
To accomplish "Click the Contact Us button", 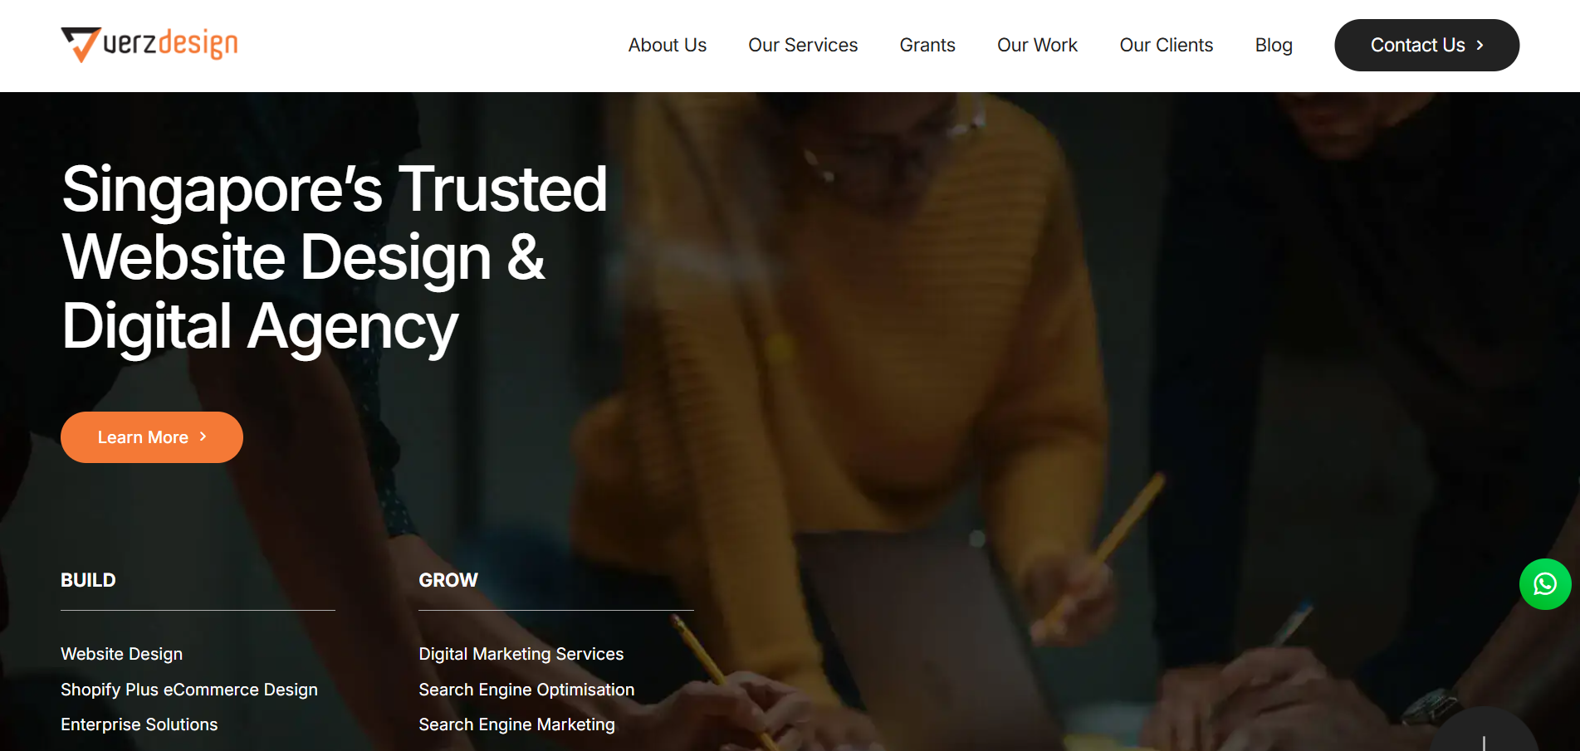I will pos(1426,45).
